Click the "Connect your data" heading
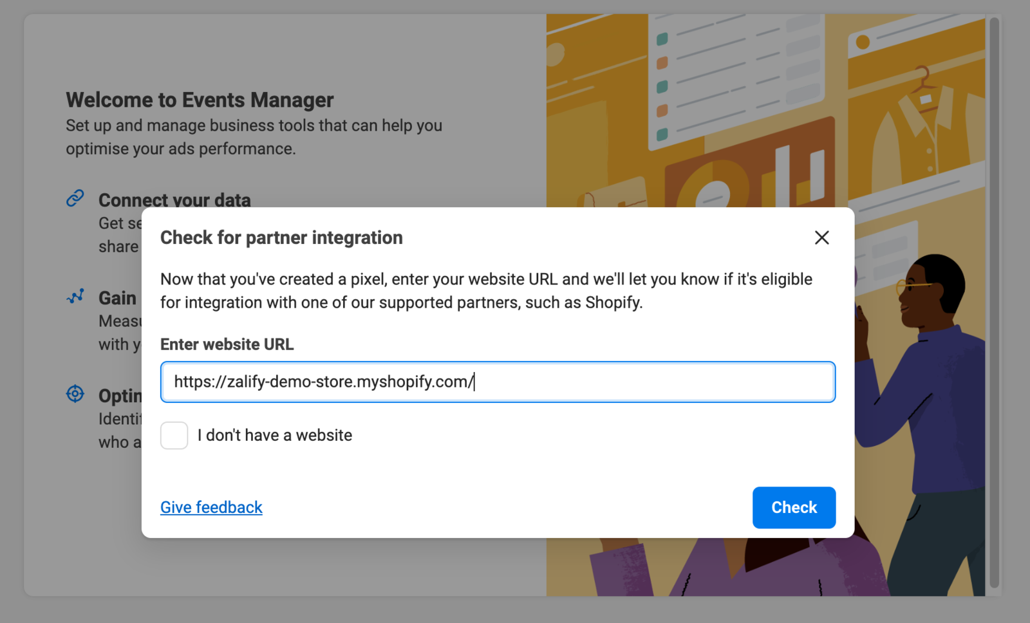This screenshot has height=623, width=1030. tap(174, 200)
